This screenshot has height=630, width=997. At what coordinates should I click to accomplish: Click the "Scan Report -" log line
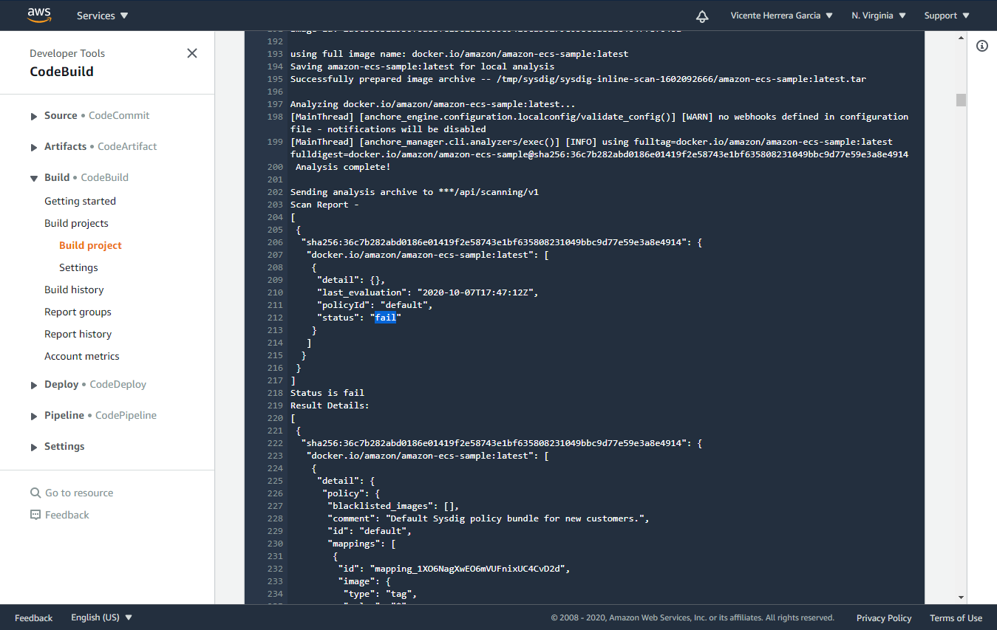pyautogui.click(x=324, y=205)
